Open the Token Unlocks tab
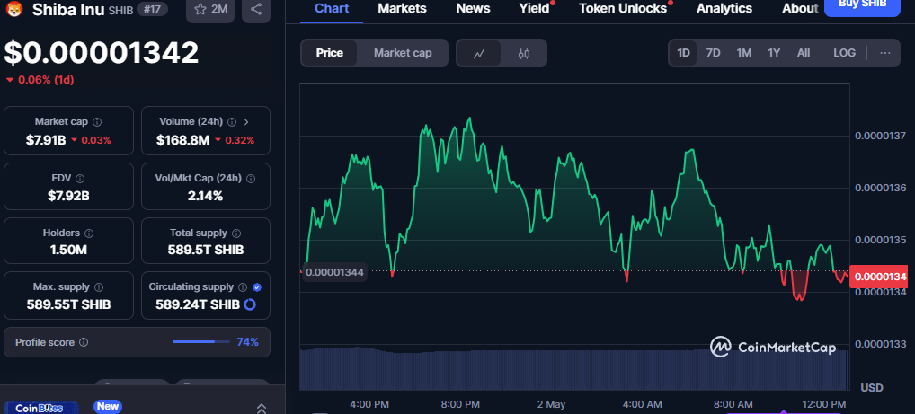 pos(623,9)
